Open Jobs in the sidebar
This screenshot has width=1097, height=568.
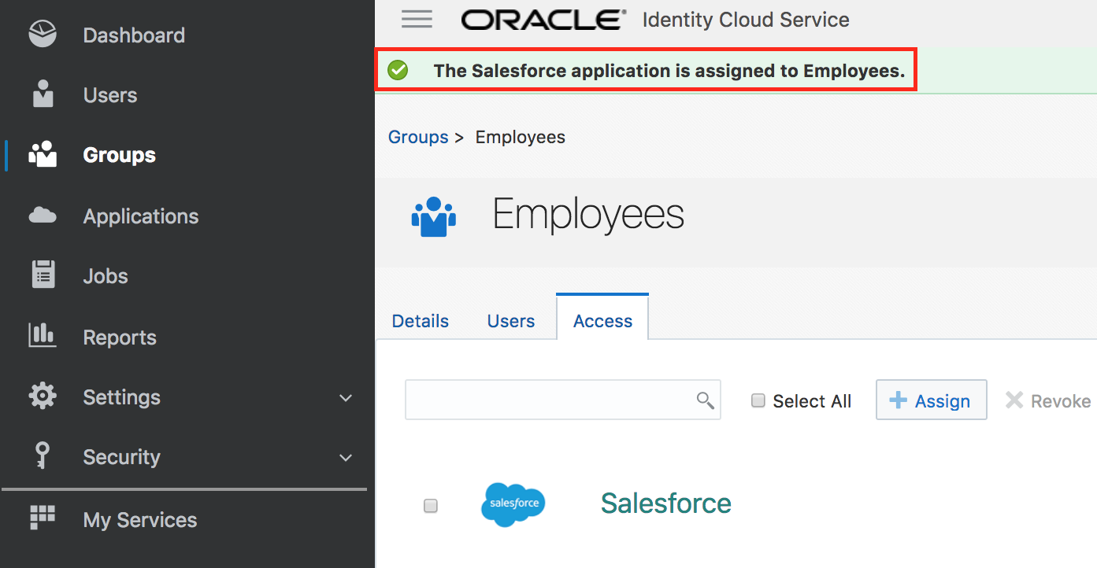106,276
